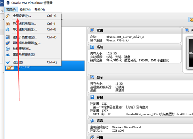This screenshot has height=139, width=193.
Task: Click the IDE primary channel 没有盘片 value
Action: [x=137, y=107]
